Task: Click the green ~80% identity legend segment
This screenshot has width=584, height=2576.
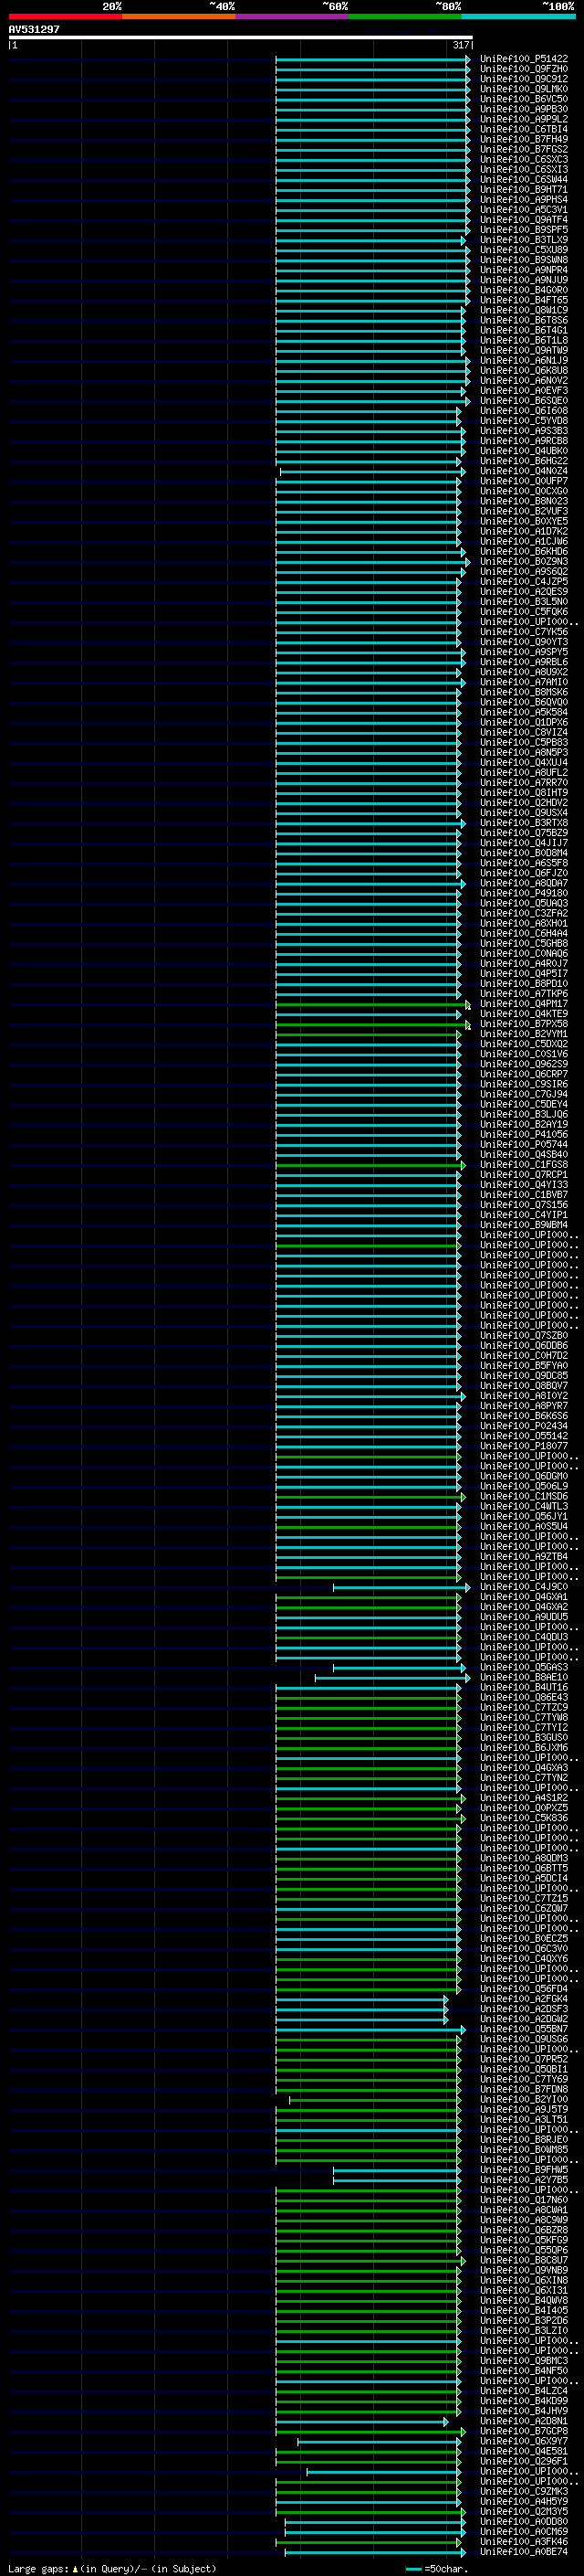Action: point(405,16)
